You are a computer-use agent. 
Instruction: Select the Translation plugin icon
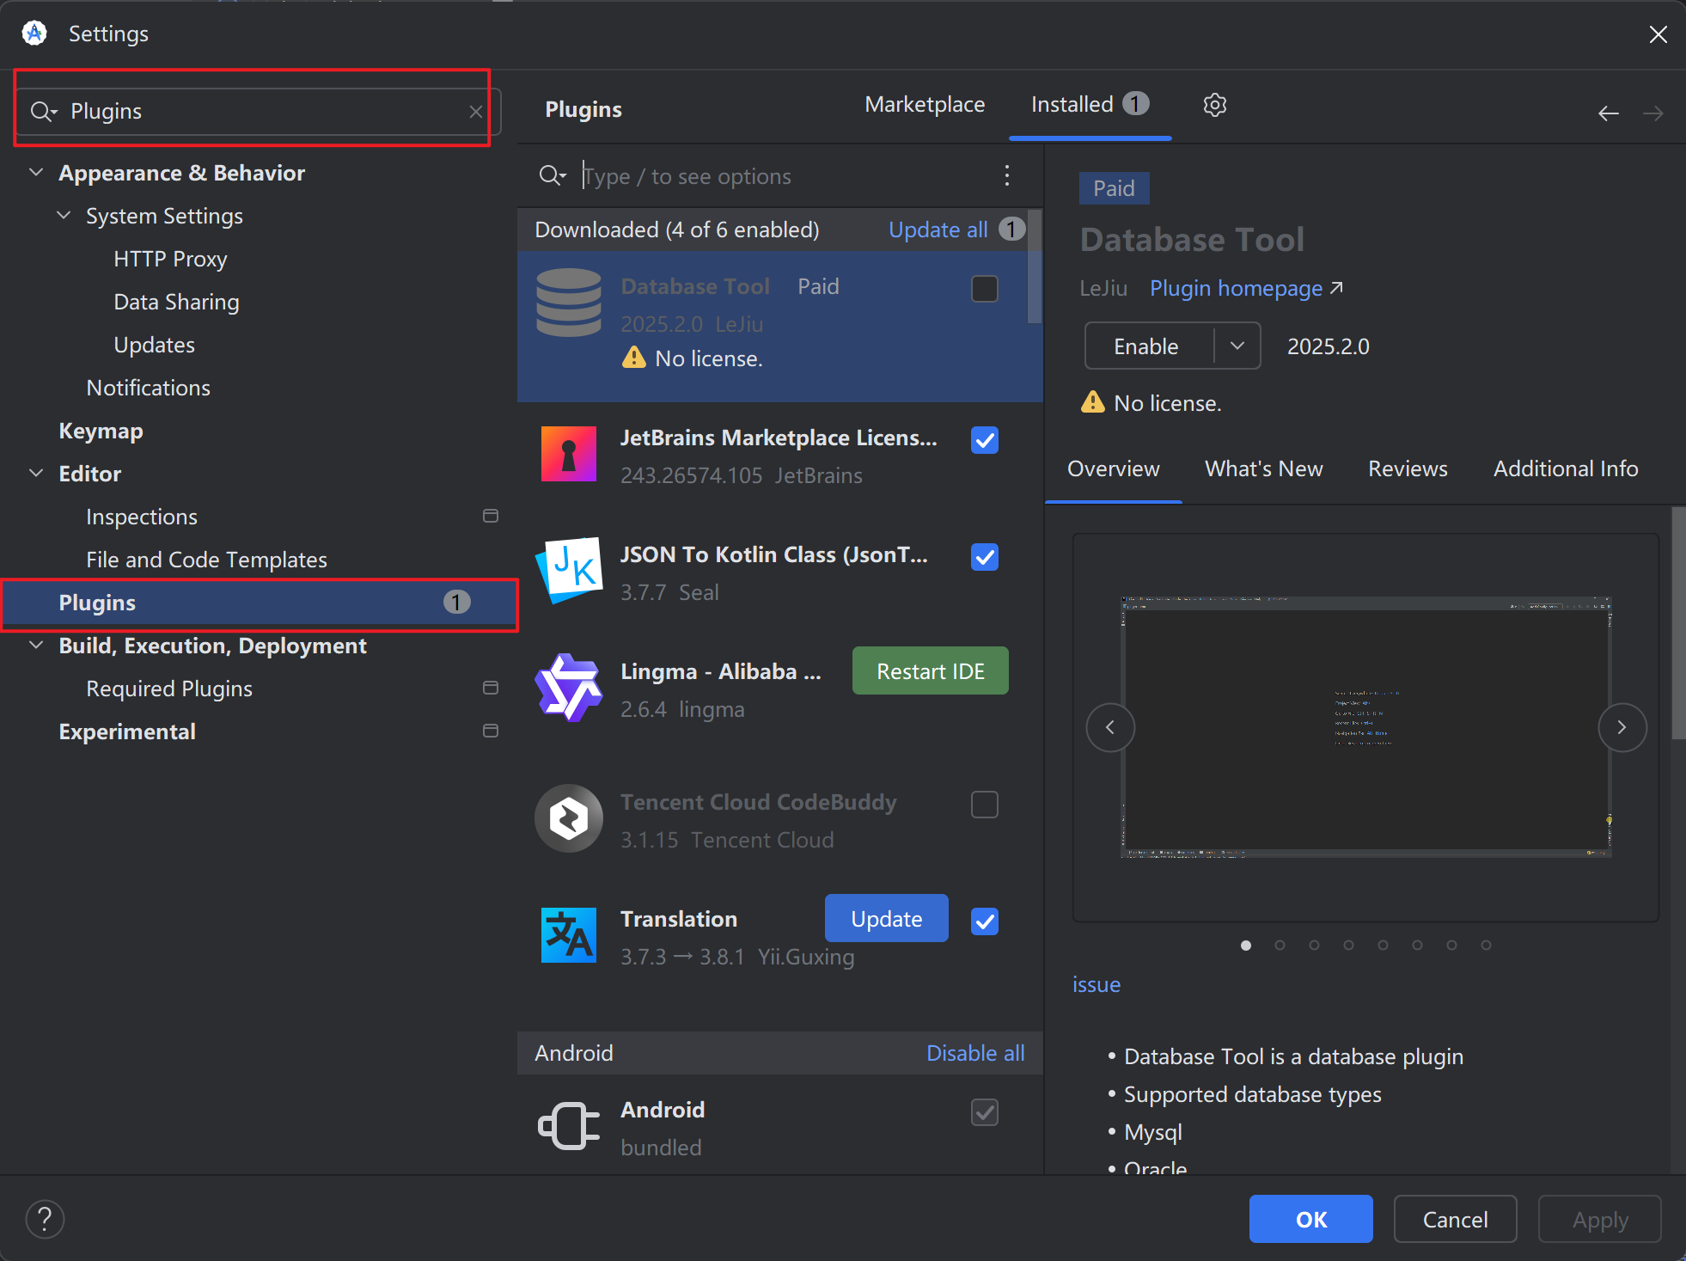point(568,935)
